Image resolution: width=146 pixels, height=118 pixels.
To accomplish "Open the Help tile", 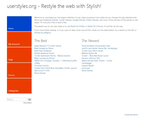I will coord(19,55).
